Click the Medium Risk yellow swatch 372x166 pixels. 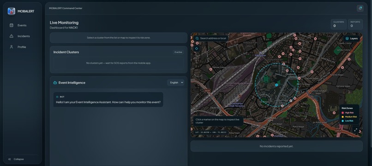pos(342,117)
